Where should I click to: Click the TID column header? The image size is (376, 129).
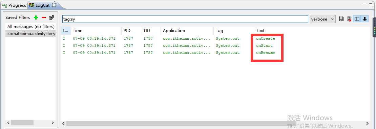(151, 31)
